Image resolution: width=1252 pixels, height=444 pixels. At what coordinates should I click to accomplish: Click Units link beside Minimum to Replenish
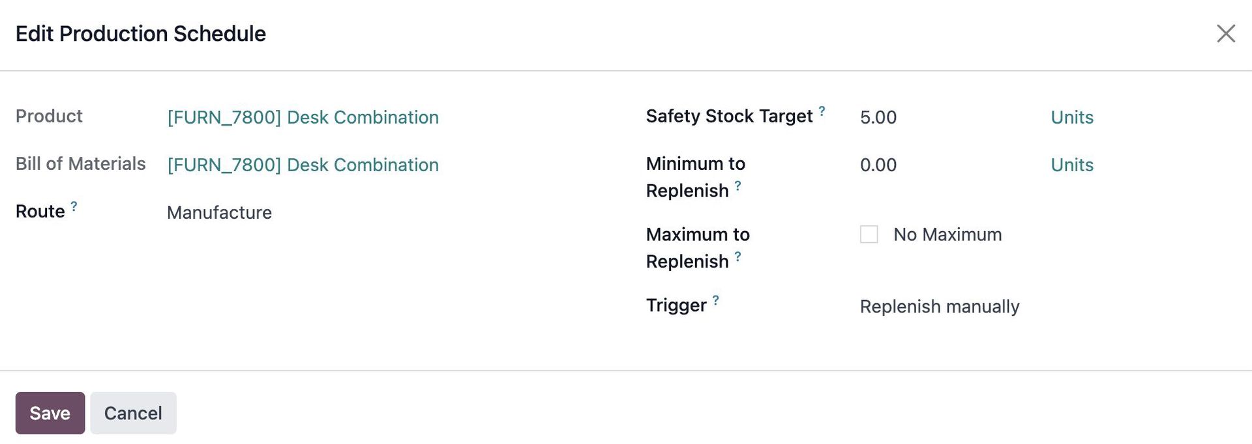pos(1071,165)
